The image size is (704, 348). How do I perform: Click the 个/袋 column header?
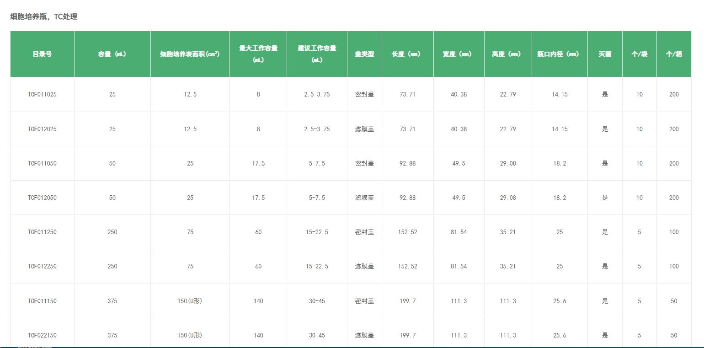click(x=639, y=54)
